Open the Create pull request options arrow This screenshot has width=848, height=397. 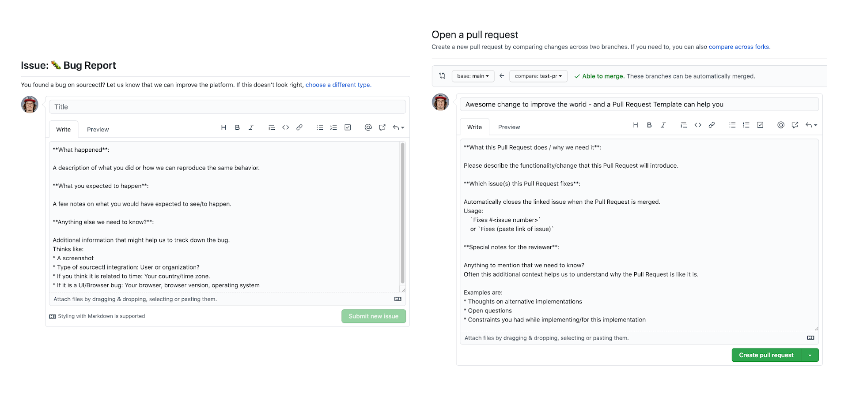point(810,355)
